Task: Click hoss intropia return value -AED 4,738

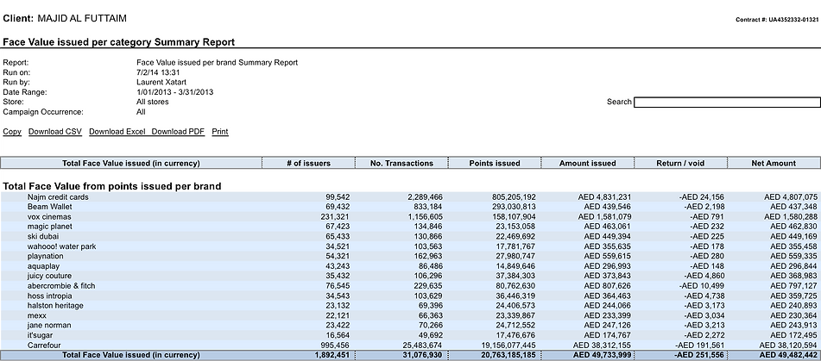Action: [704, 296]
